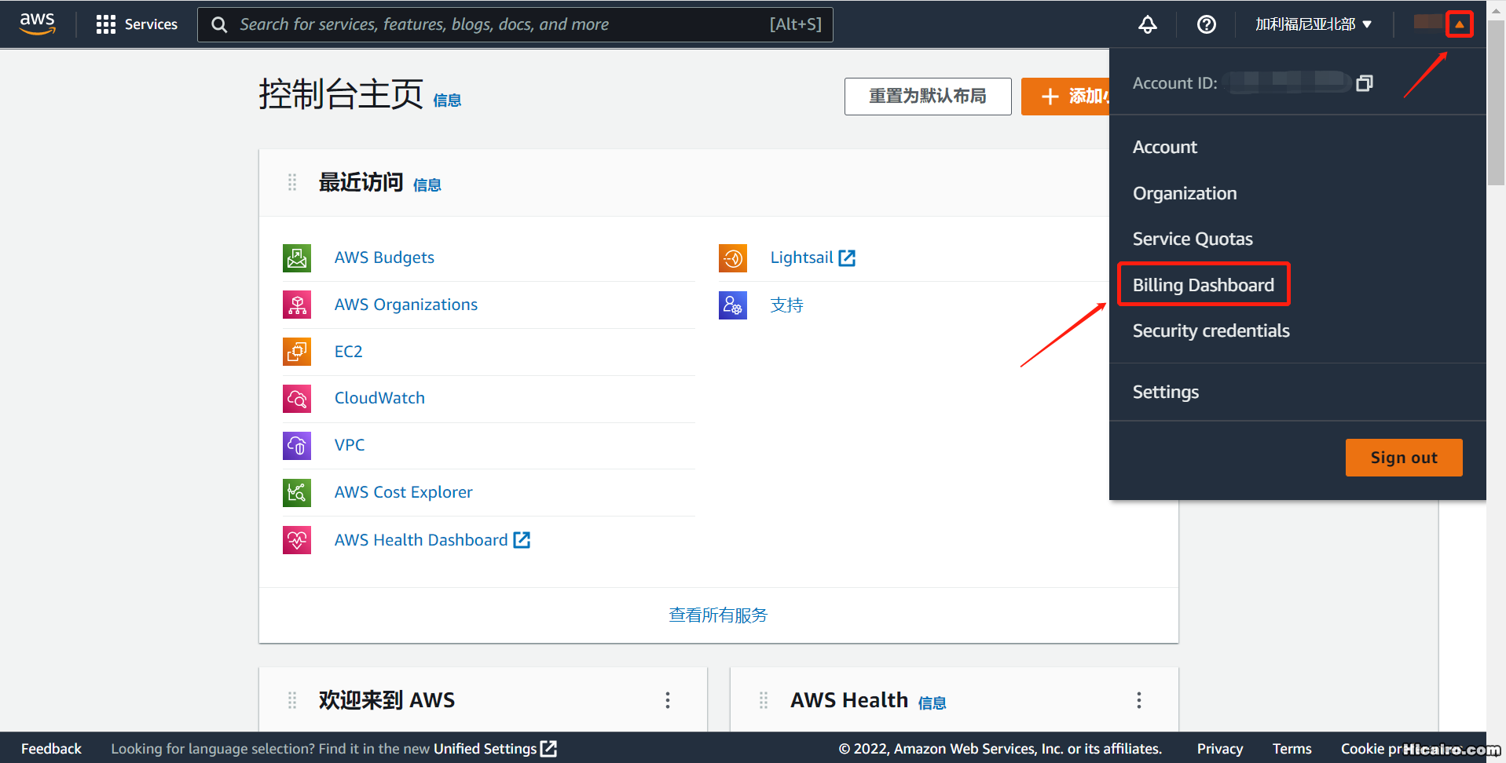The image size is (1506, 763).
Task: Open the 支持 link
Action: pyautogui.click(x=786, y=305)
